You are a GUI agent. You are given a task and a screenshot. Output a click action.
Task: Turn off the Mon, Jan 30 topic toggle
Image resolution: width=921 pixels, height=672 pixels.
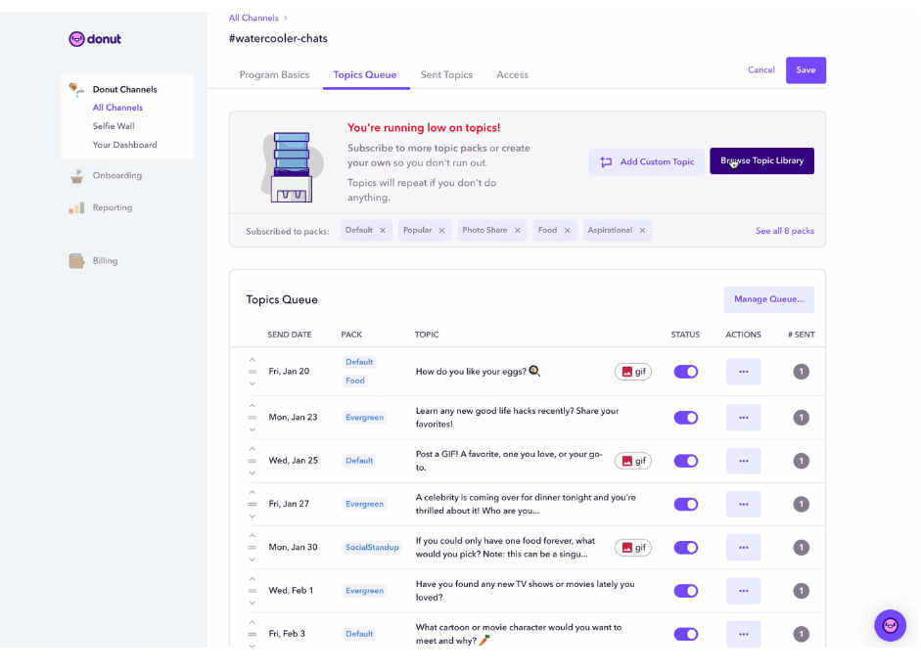click(x=685, y=548)
